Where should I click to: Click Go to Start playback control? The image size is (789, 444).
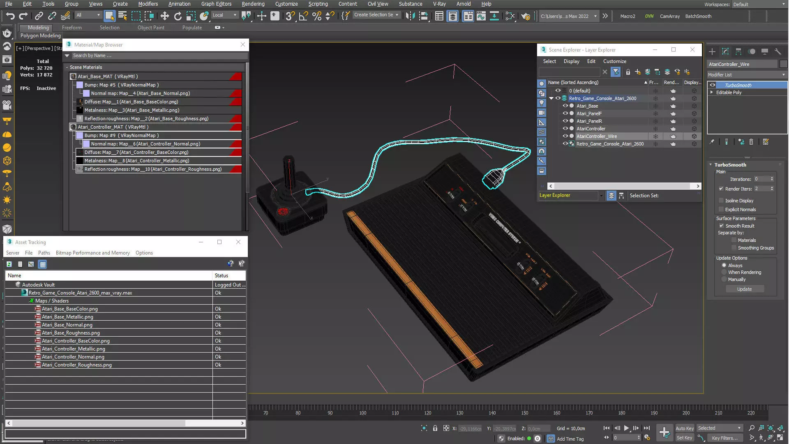coord(607,428)
